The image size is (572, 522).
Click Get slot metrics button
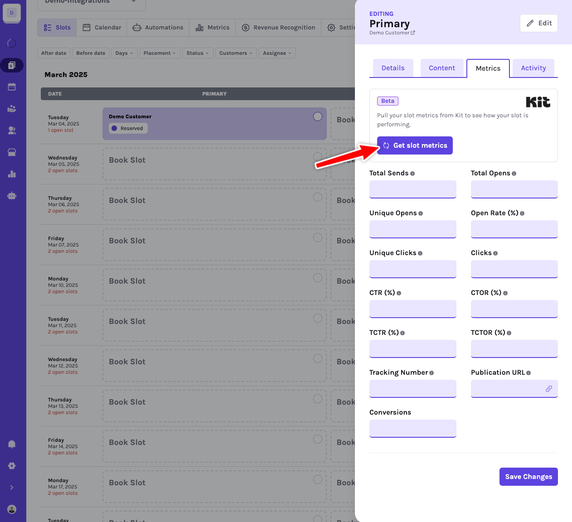click(x=415, y=145)
